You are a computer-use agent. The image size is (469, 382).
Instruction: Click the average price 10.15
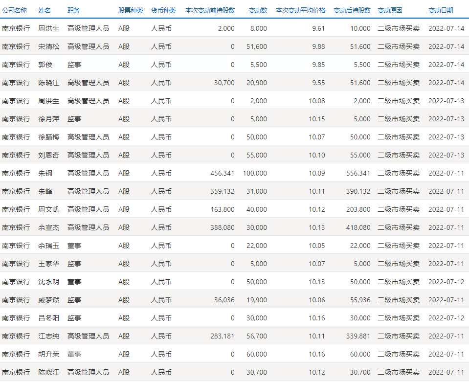317,119
